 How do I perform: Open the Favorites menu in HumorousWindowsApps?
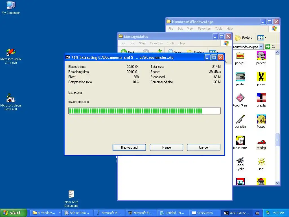click(204, 29)
